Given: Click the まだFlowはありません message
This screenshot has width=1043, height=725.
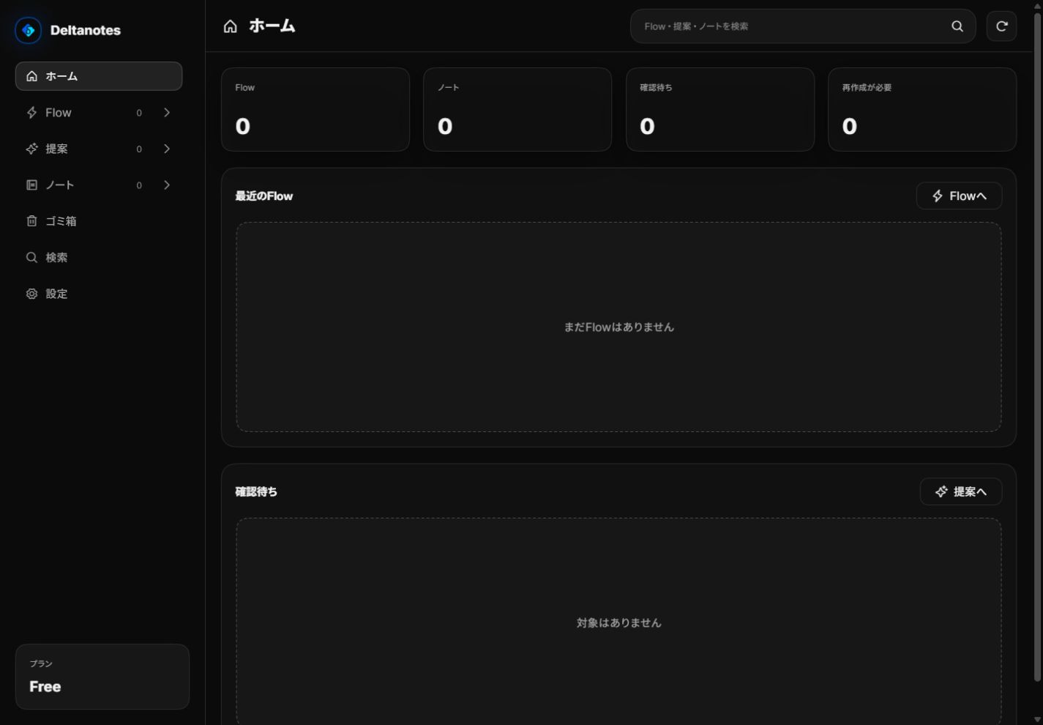Looking at the screenshot, I should (x=619, y=327).
